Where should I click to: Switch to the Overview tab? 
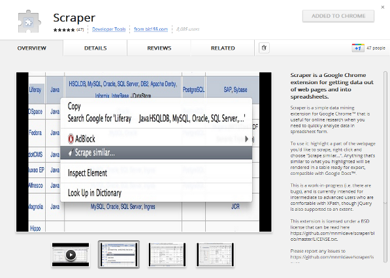[x=31, y=48]
